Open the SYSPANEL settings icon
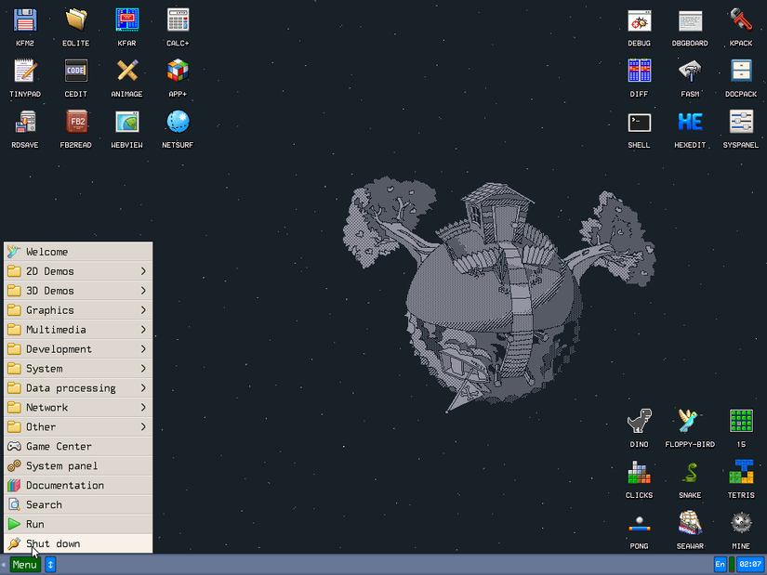The image size is (767, 575). 741,123
